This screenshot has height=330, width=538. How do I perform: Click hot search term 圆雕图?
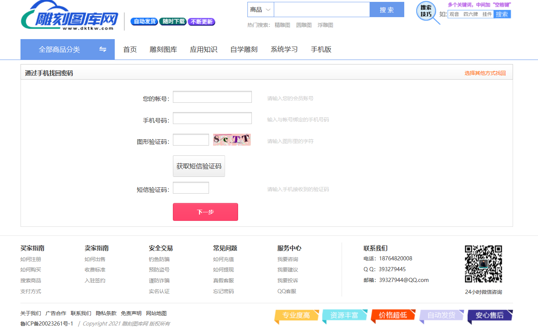304,25
